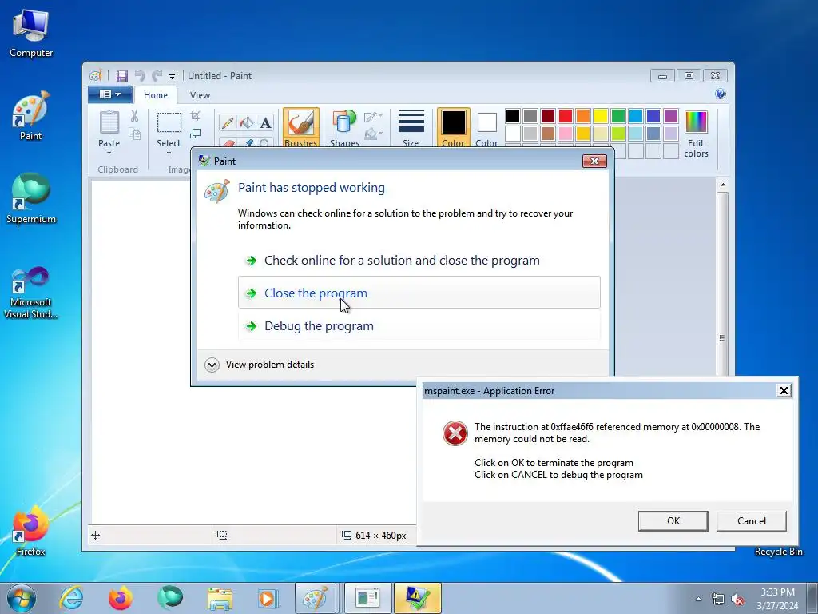Click the Windows Start orb

[x=22, y=598]
